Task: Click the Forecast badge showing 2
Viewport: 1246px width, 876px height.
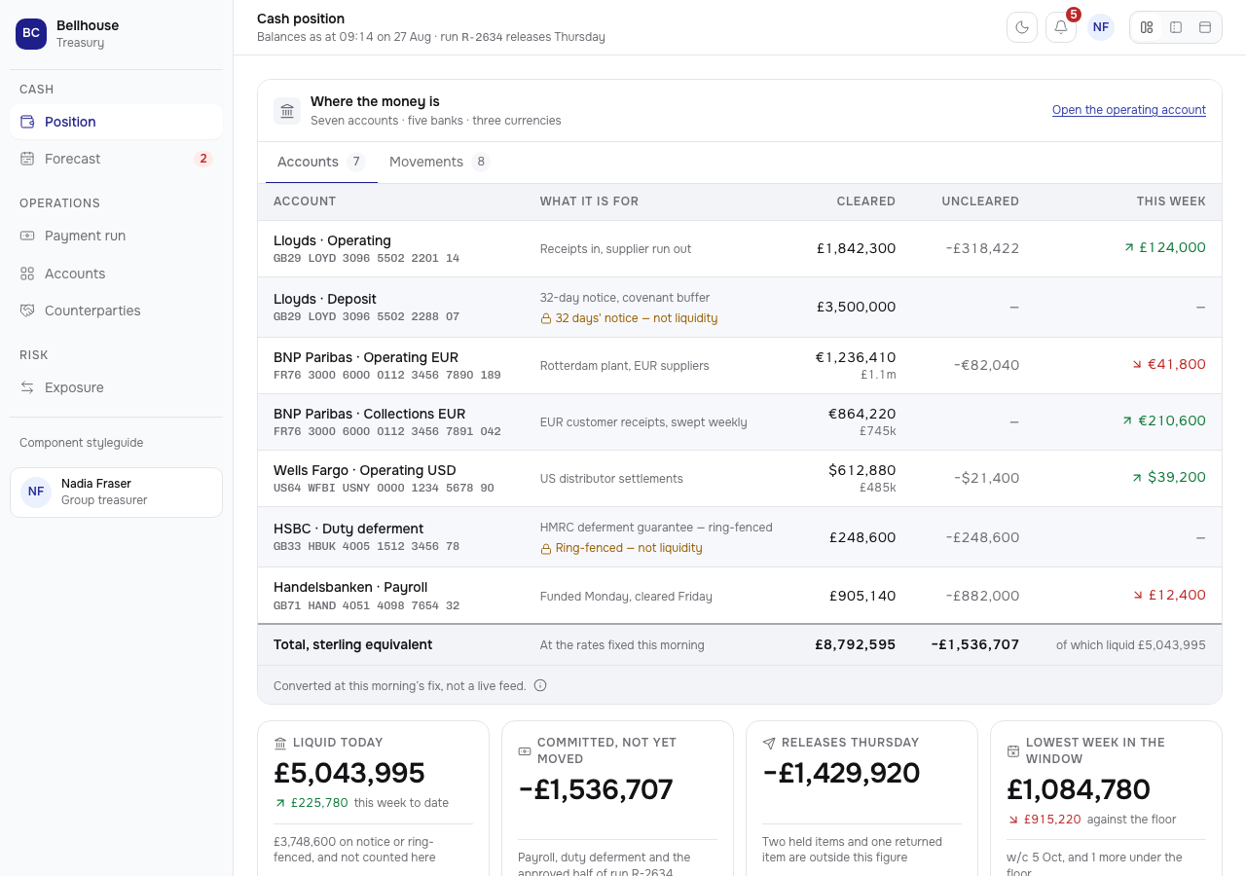Action: pyautogui.click(x=202, y=159)
